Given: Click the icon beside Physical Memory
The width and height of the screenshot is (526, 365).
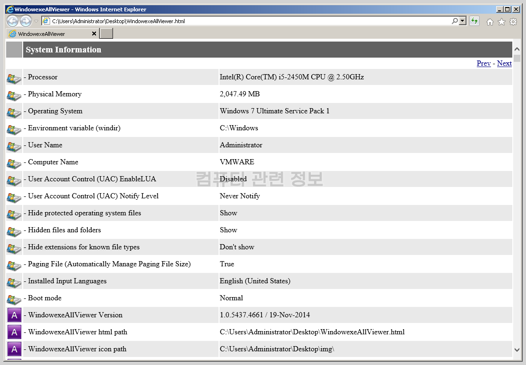Looking at the screenshot, I should (x=14, y=96).
